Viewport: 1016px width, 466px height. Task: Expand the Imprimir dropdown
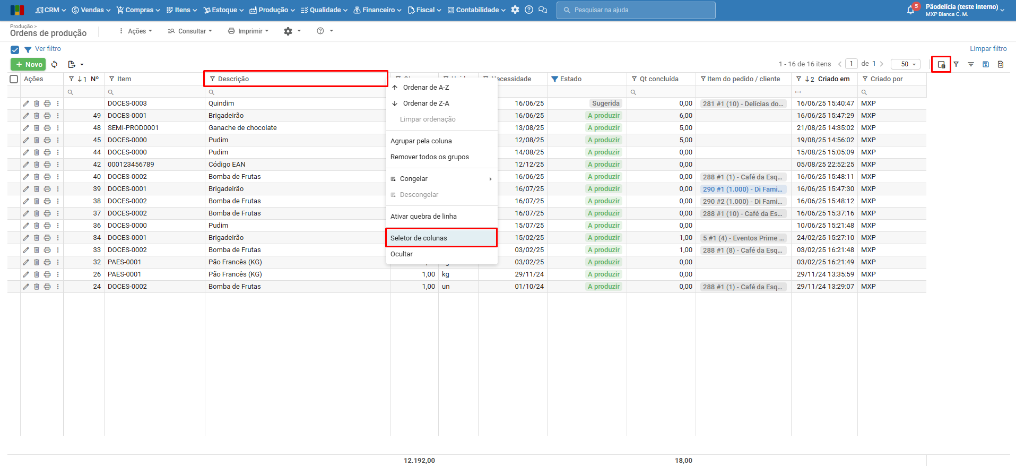pos(248,31)
